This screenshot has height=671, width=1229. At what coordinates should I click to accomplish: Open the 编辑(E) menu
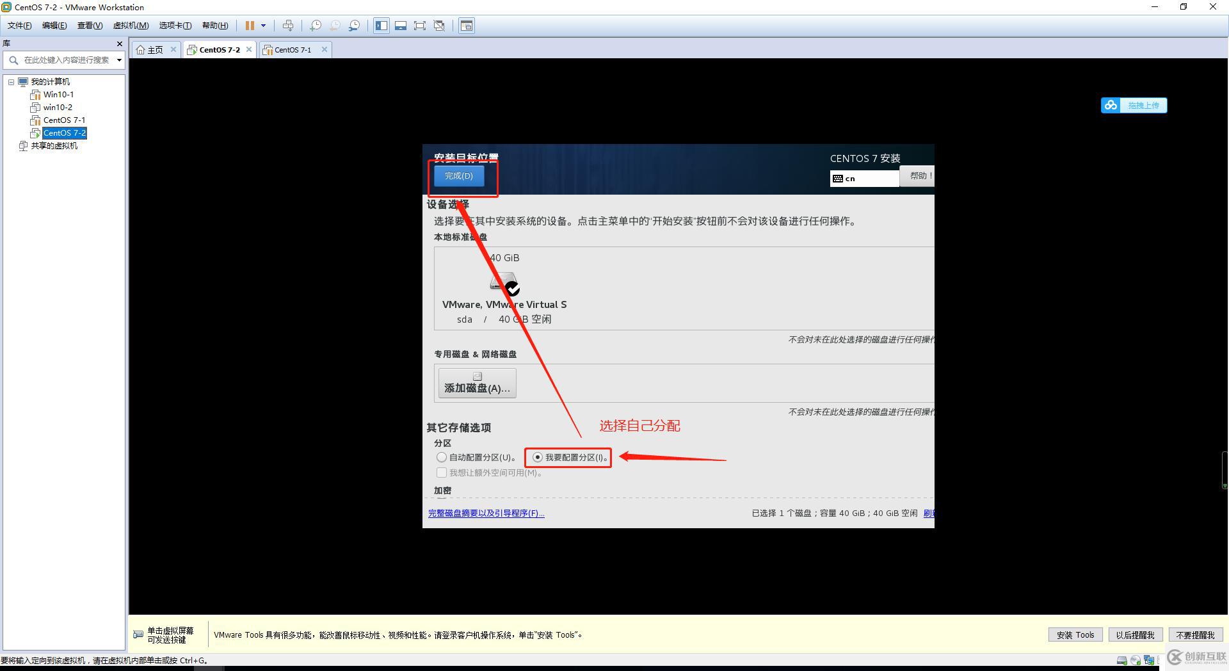click(x=54, y=26)
